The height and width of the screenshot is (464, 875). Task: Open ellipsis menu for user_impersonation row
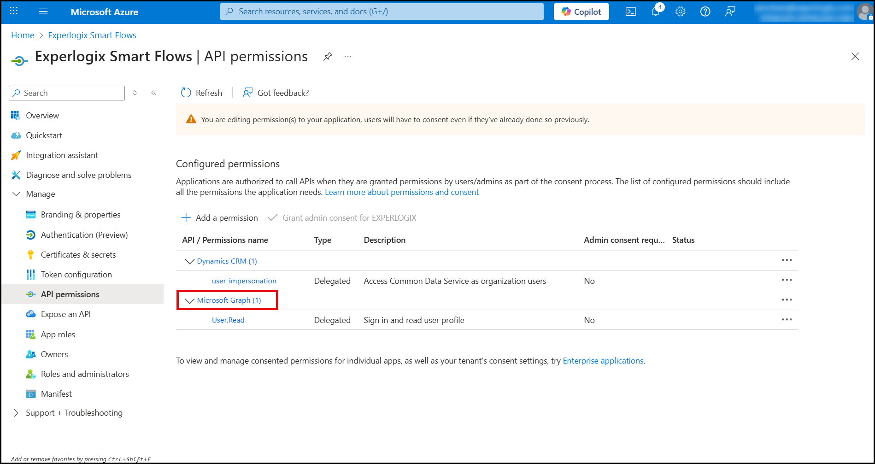787,280
